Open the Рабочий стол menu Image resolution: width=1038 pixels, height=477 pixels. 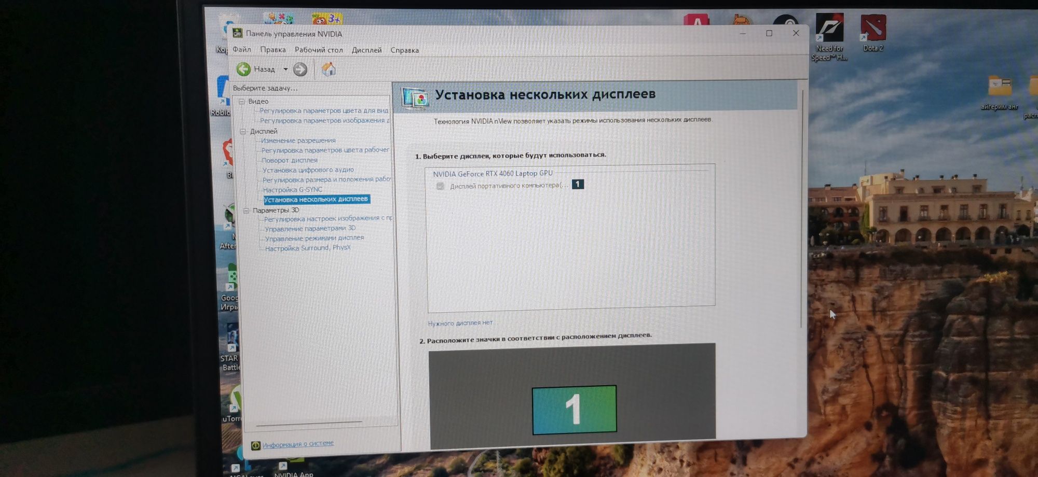(319, 50)
